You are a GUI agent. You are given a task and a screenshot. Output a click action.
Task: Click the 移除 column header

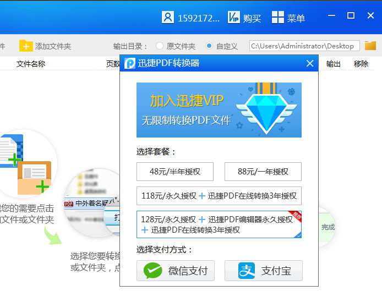pyautogui.click(x=361, y=64)
